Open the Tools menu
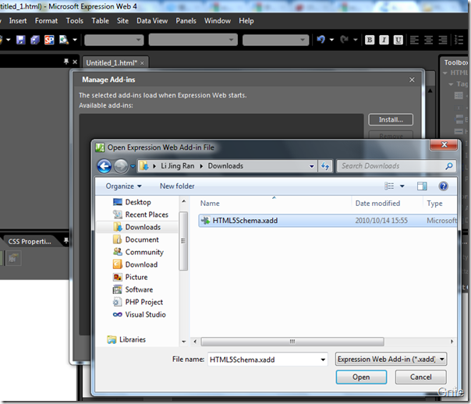This screenshot has height=404, width=471. tap(75, 21)
